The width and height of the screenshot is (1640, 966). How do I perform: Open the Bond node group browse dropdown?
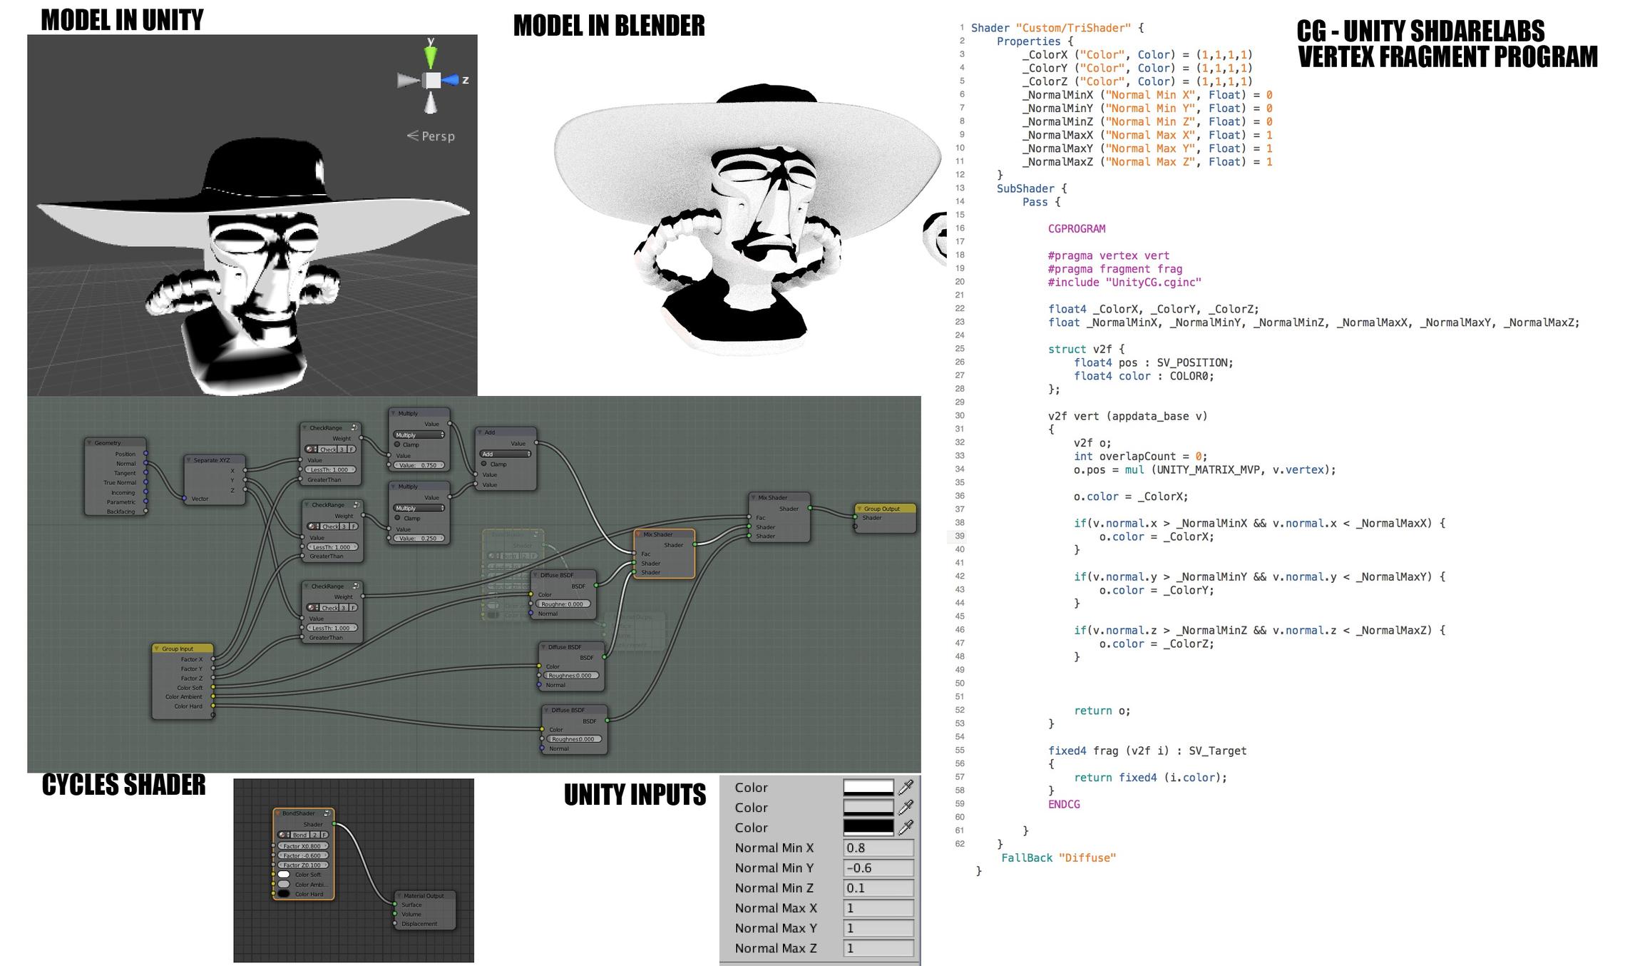coord(283,835)
